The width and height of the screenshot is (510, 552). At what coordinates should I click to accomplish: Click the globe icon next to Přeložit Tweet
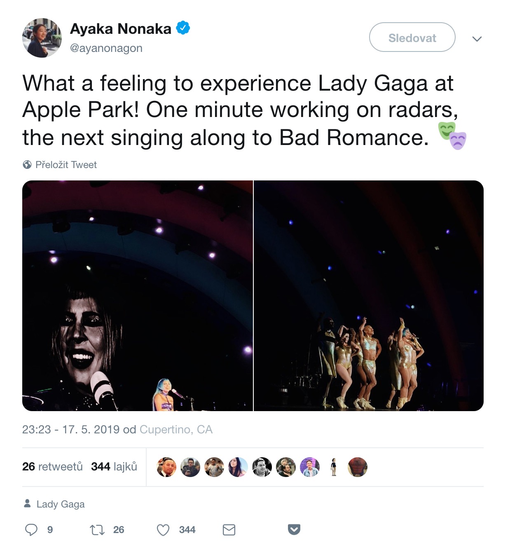coord(28,164)
